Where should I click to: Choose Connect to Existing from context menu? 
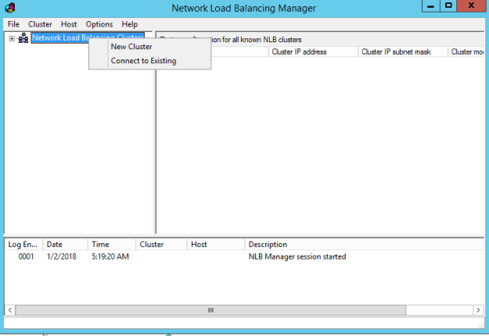click(143, 61)
